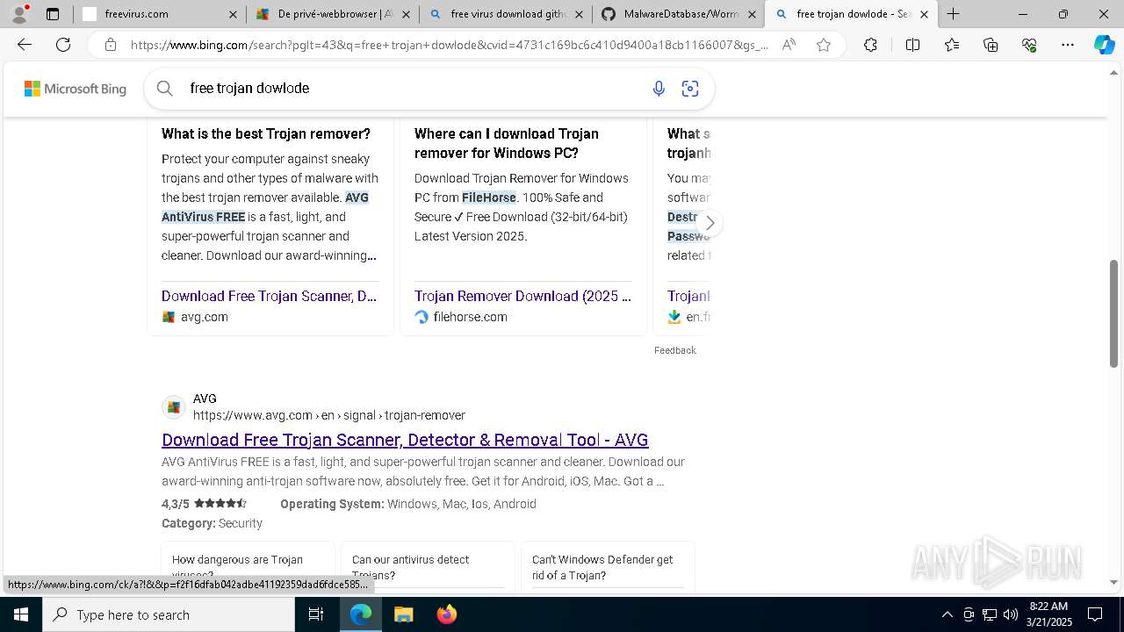Close the free trojan dowlode tab
1124x632 pixels.
(924, 14)
